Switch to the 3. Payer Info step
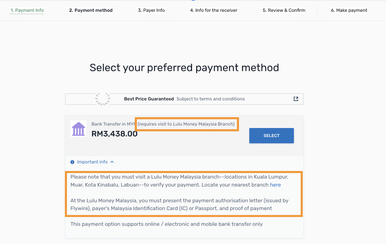Screen dimensions: 386x244 click(x=151, y=10)
